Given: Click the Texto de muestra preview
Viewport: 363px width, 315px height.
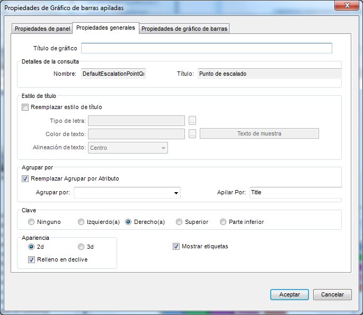Looking at the screenshot, I should point(259,133).
